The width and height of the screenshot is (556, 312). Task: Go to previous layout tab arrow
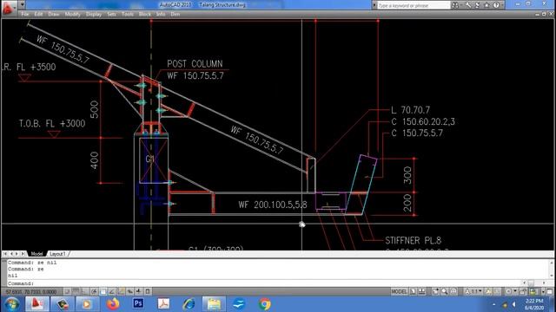pos(11,254)
